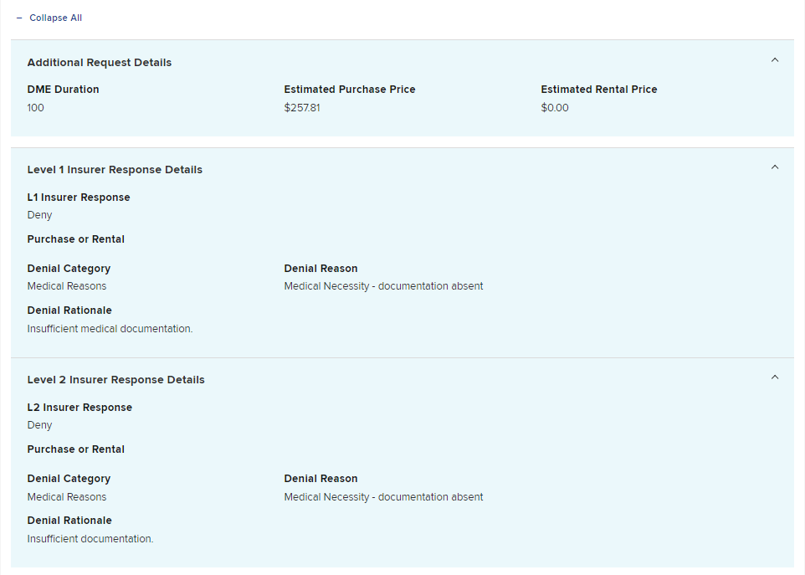Collapse Level 2 Insurer Response chevron

(x=774, y=377)
